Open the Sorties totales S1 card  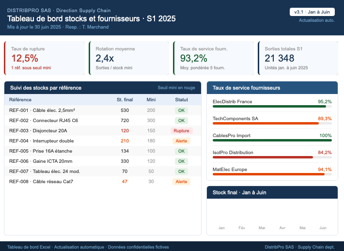point(297,58)
